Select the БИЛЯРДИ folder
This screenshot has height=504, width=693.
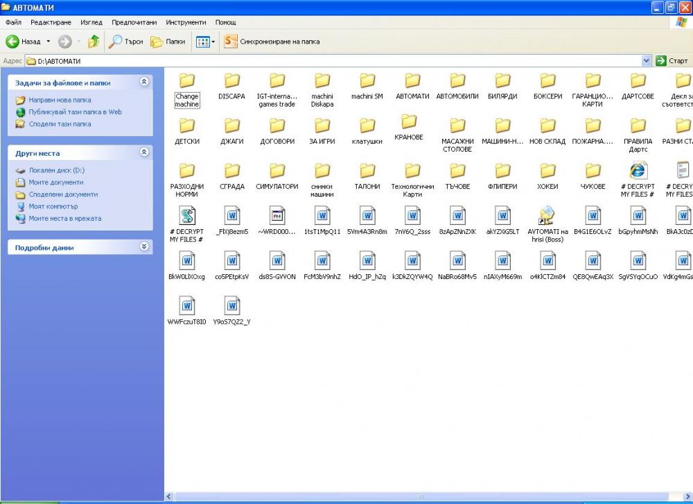tap(502, 87)
